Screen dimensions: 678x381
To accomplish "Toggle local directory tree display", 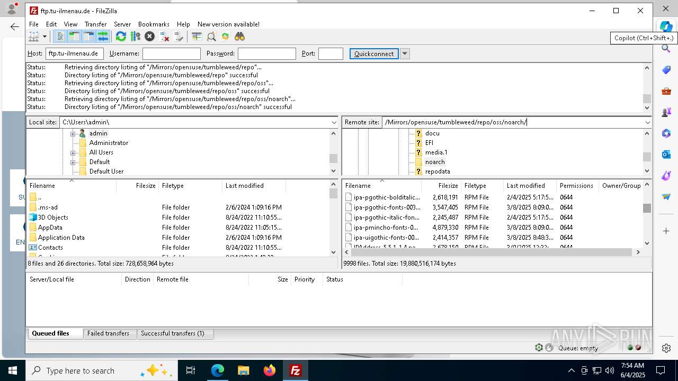I will coord(74,37).
